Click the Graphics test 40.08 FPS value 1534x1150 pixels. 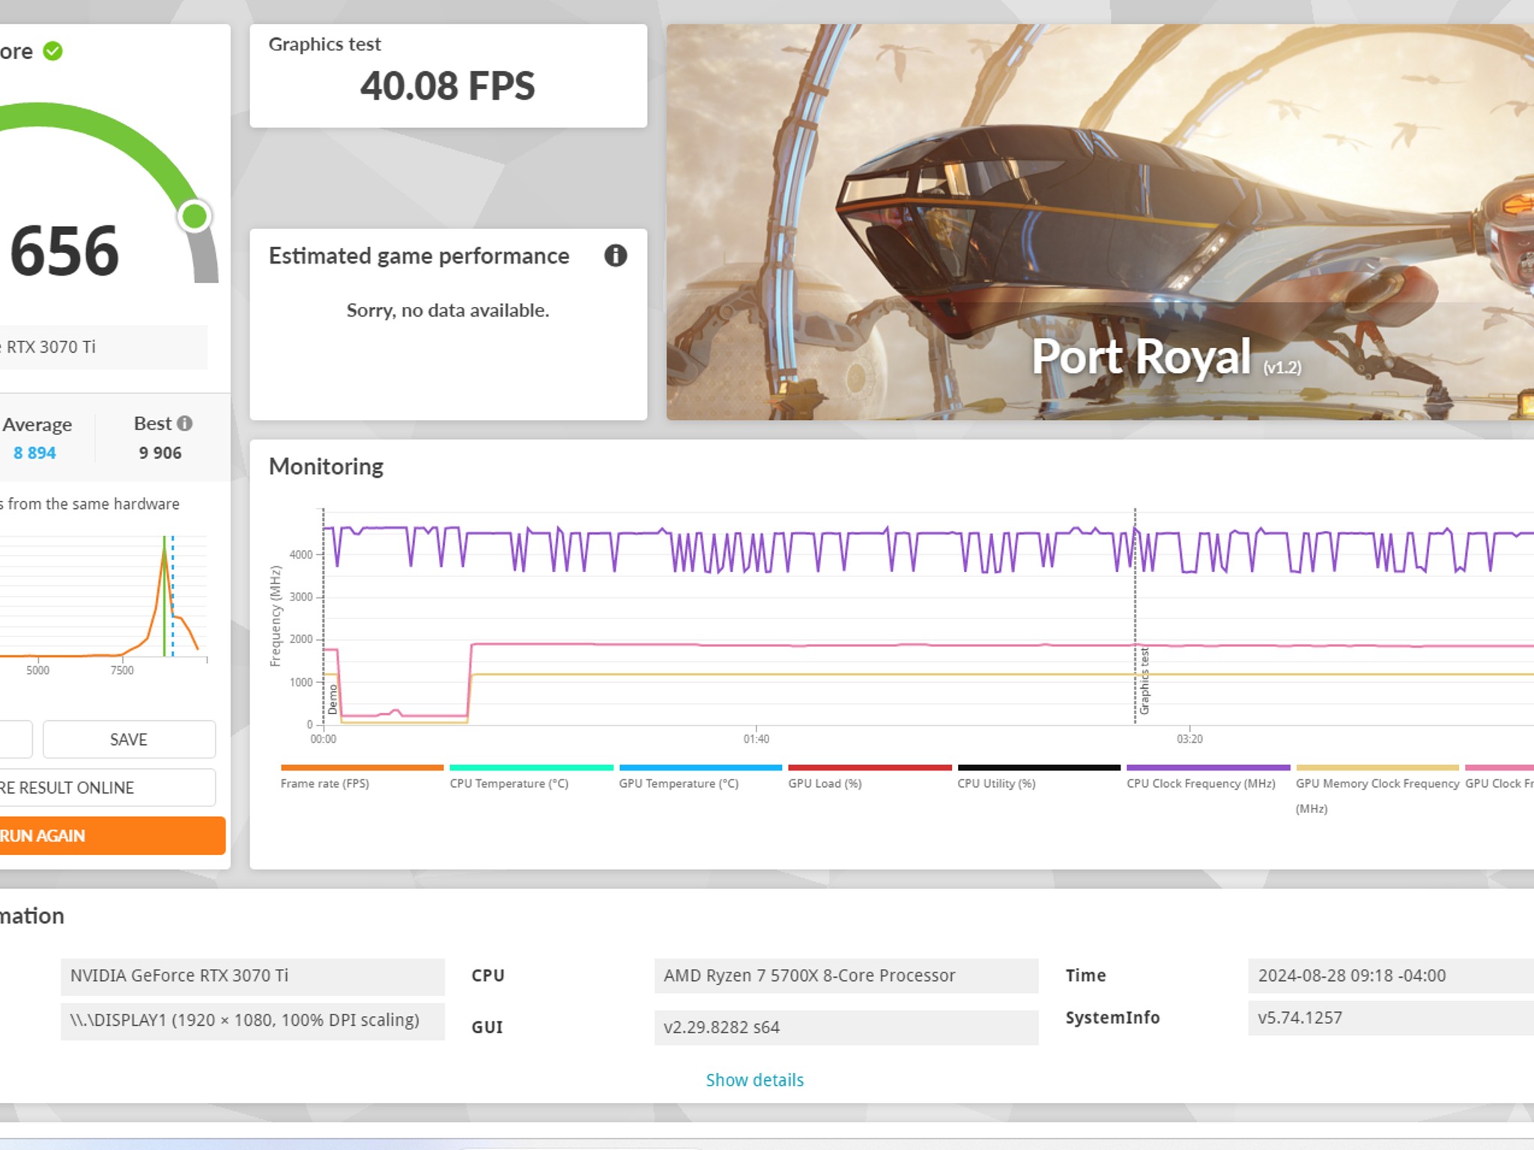click(x=448, y=85)
